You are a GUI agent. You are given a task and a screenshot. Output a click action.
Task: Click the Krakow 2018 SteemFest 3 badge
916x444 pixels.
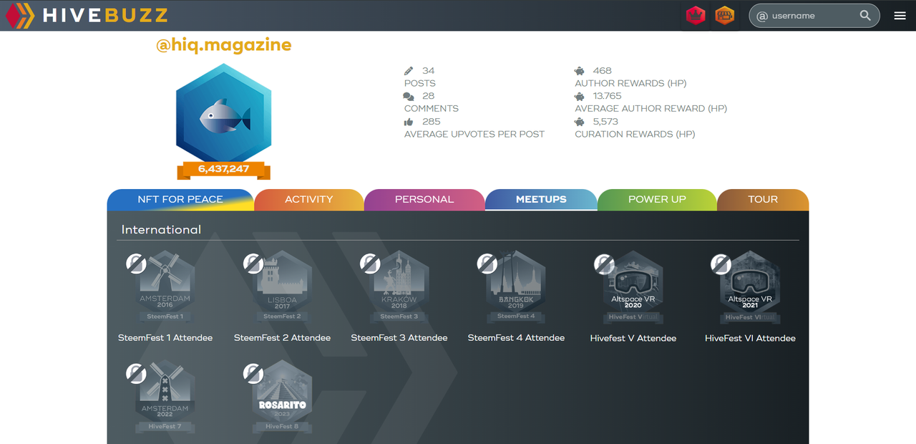(x=399, y=288)
